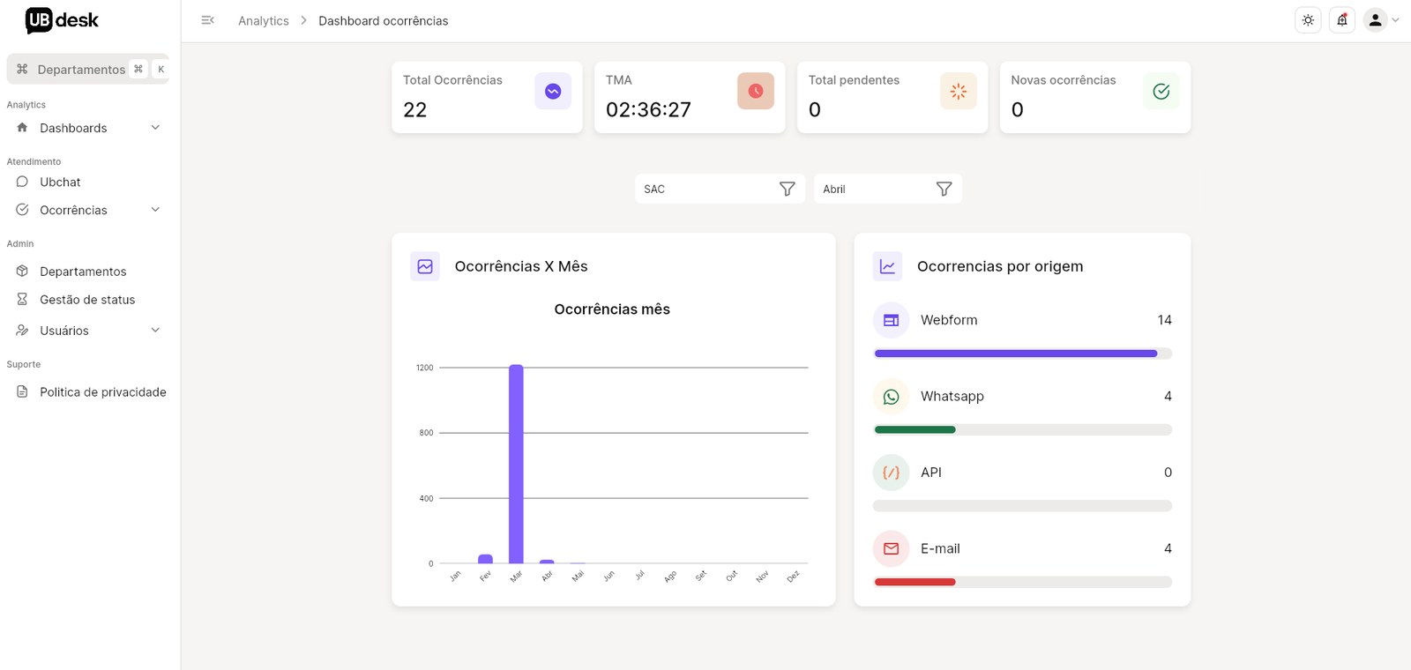The width and height of the screenshot is (1411, 670).
Task: Click the Total Ocorrências purple icon
Action: coord(553,91)
